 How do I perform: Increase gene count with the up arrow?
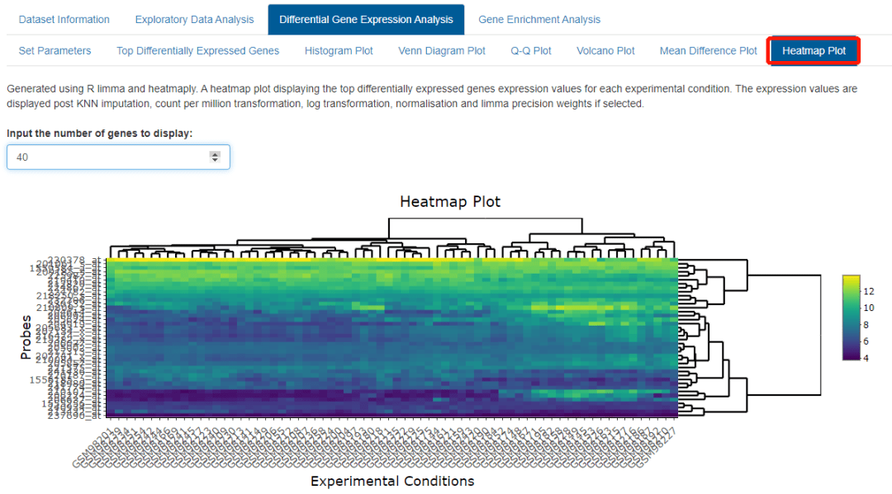point(215,154)
